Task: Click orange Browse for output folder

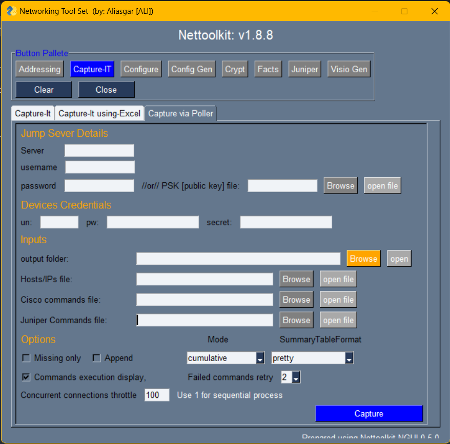Action: click(x=363, y=259)
